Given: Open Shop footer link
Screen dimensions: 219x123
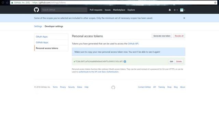Looking at the screenshot, I should (x=169, y=87).
